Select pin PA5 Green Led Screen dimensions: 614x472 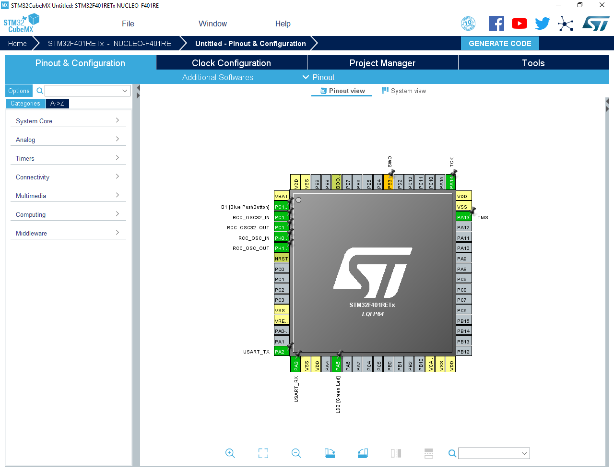(337, 364)
